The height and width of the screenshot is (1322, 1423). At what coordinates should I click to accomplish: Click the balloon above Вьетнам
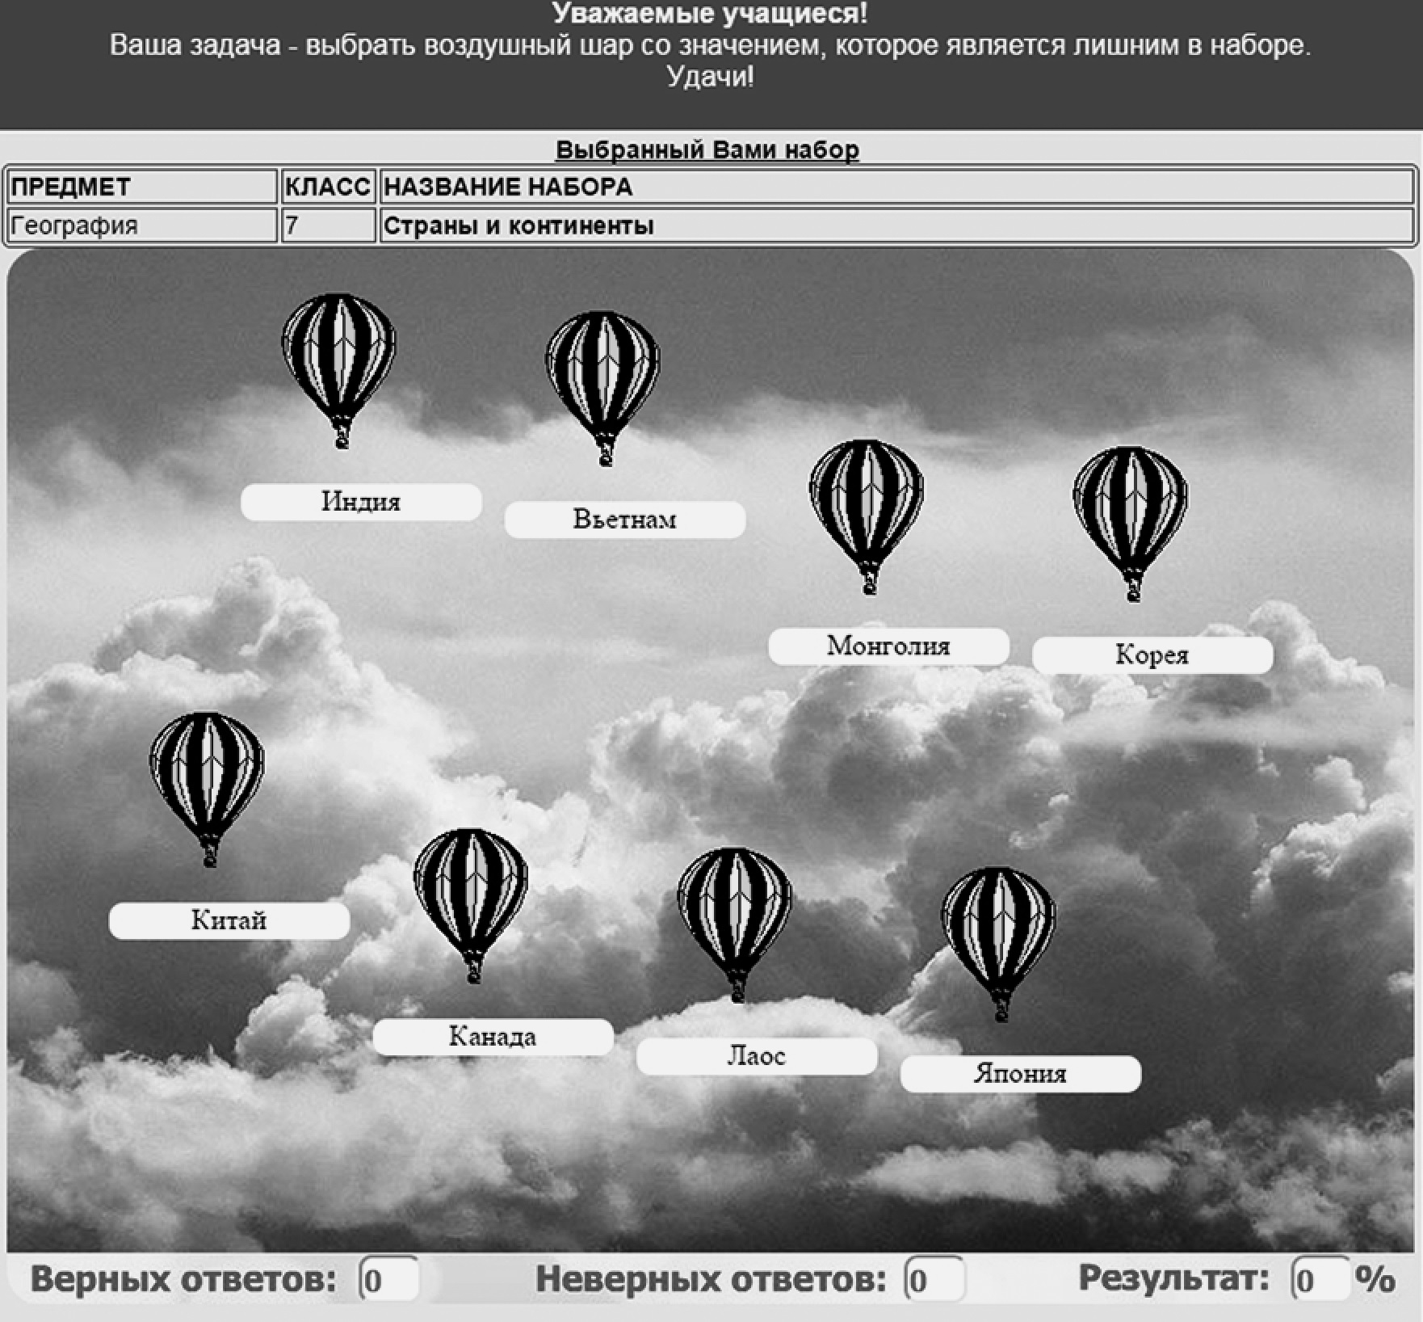[603, 389]
